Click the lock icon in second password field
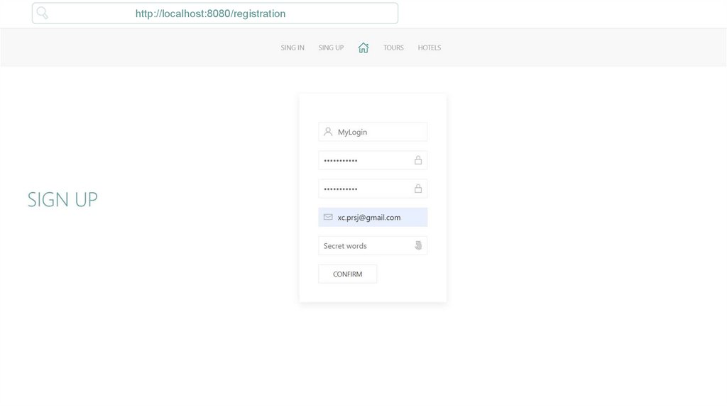The width and height of the screenshot is (727, 407). [418, 189]
